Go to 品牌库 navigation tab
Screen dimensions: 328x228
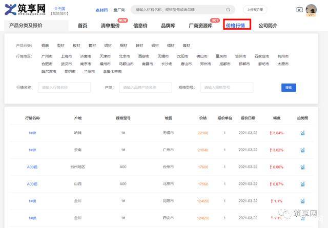[x=169, y=26]
